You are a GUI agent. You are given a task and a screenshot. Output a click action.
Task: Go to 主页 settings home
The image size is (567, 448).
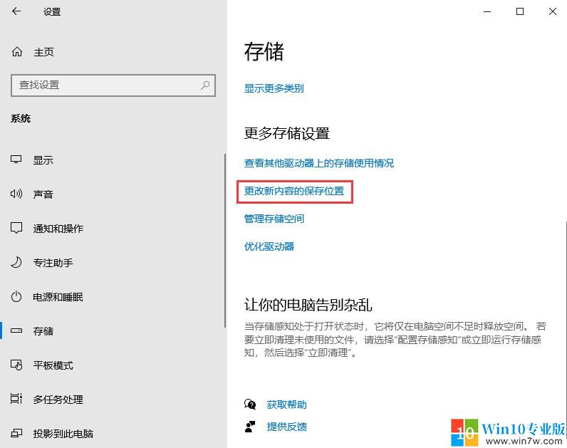click(43, 52)
